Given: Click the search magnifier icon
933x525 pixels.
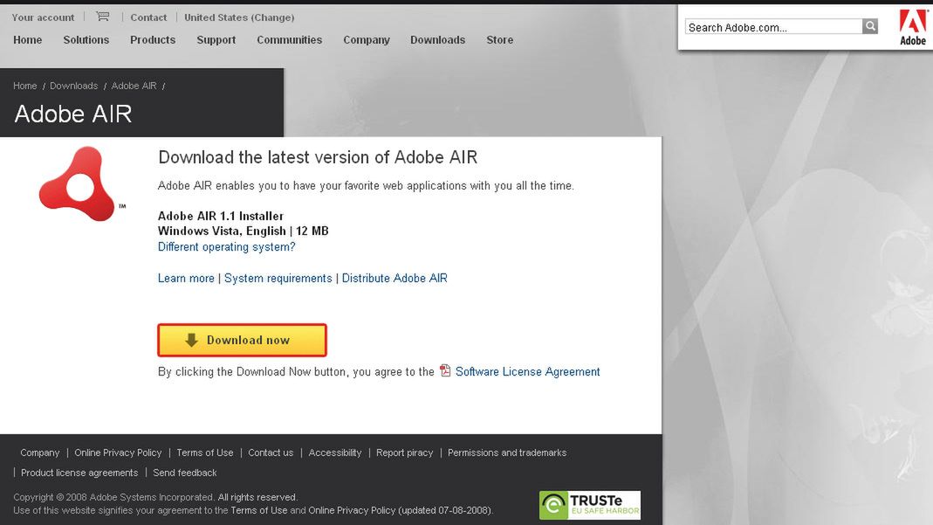Looking at the screenshot, I should (x=870, y=27).
